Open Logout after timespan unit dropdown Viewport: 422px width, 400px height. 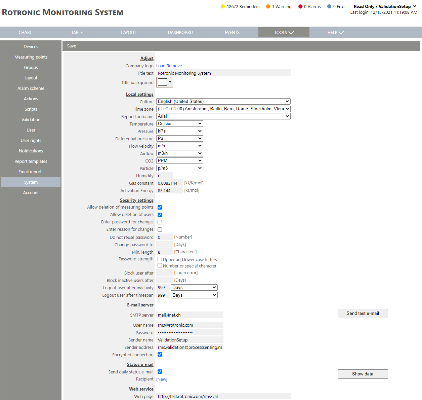(194, 295)
